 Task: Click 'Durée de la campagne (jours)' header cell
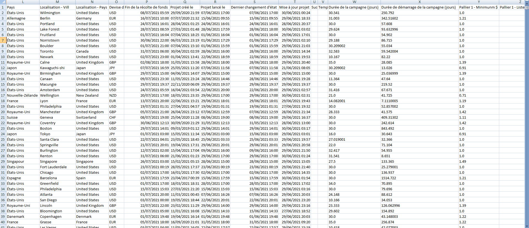tap(354, 7)
